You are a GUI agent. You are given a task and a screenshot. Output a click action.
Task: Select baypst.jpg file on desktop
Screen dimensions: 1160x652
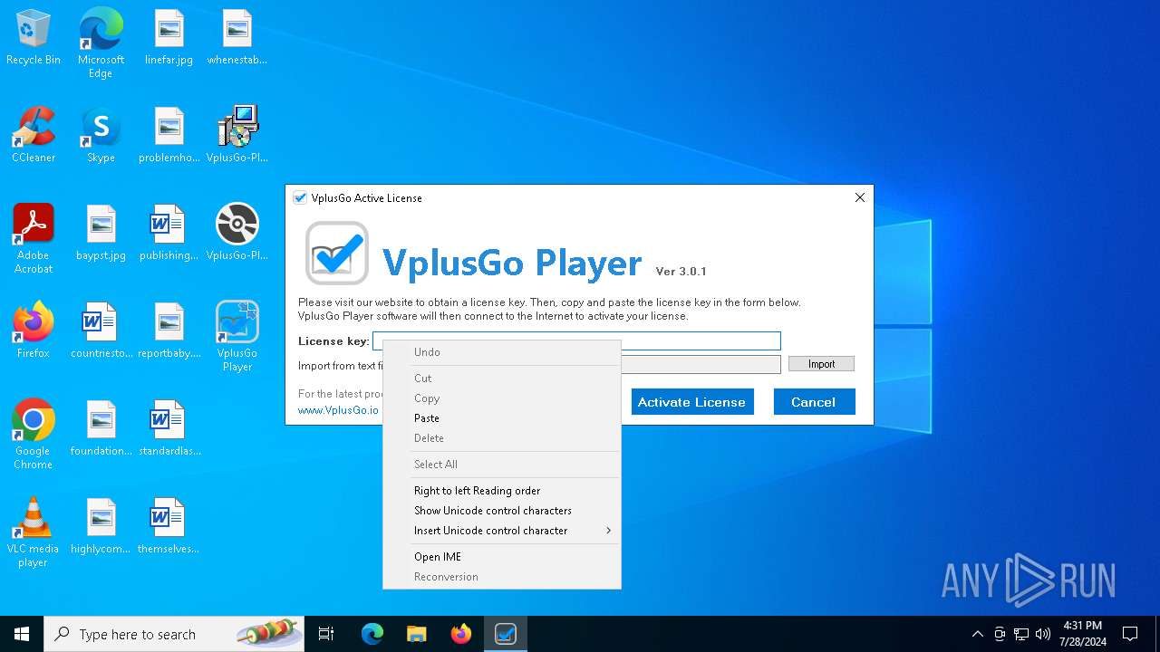[101, 234]
